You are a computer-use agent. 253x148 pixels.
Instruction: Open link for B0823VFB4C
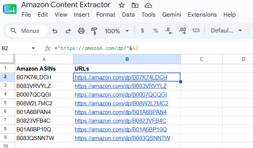point(120,121)
